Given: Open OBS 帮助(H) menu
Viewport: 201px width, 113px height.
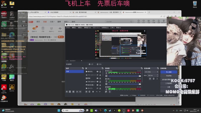Looking at the screenshot, I should [118, 28].
